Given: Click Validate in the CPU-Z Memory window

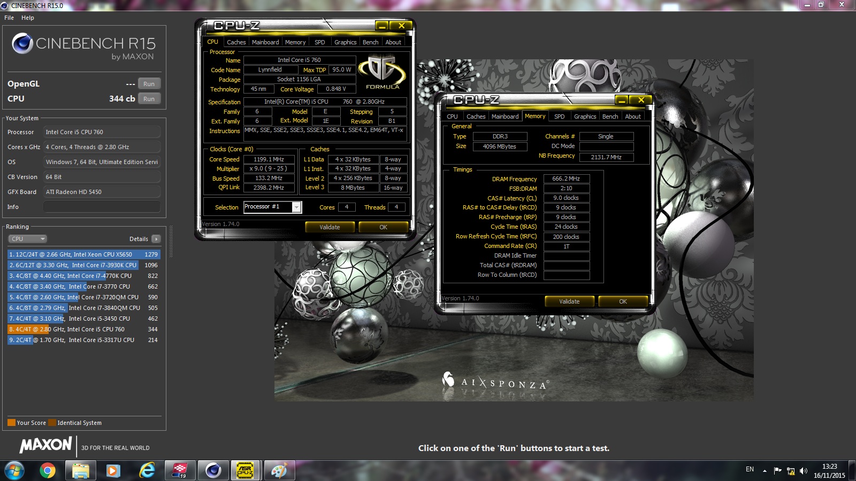Looking at the screenshot, I should [x=569, y=301].
